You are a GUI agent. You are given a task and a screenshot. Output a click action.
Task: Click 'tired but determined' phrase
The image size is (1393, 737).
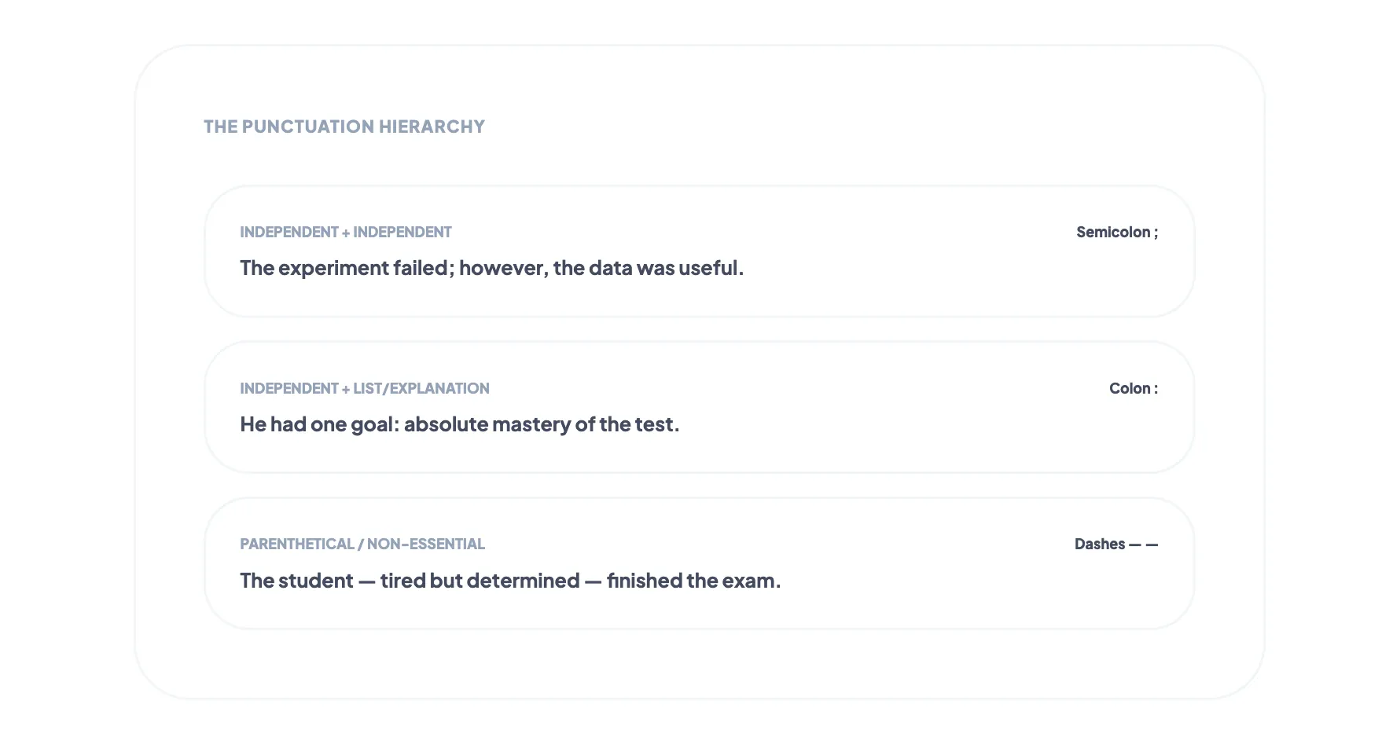tap(480, 581)
